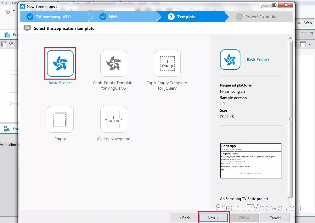Cancel the New Tizen Project wizard

[275, 218]
